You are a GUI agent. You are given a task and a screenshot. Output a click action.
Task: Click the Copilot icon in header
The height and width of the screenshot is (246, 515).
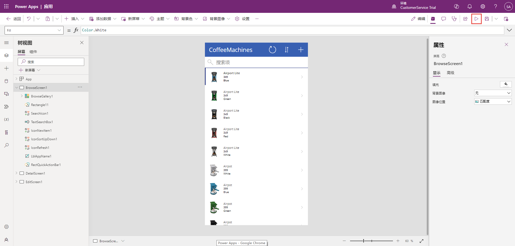457,6
